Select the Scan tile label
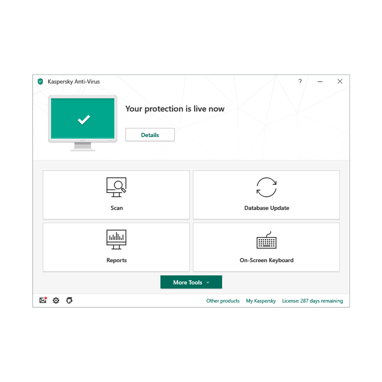The image size is (382, 382). 117,208
